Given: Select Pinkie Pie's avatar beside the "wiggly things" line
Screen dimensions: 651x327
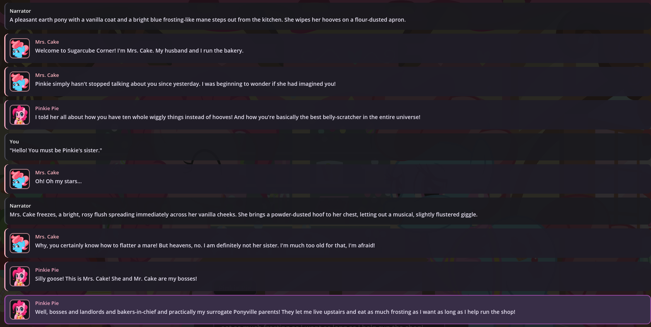Looking at the screenshot, I should coord(20,115).
